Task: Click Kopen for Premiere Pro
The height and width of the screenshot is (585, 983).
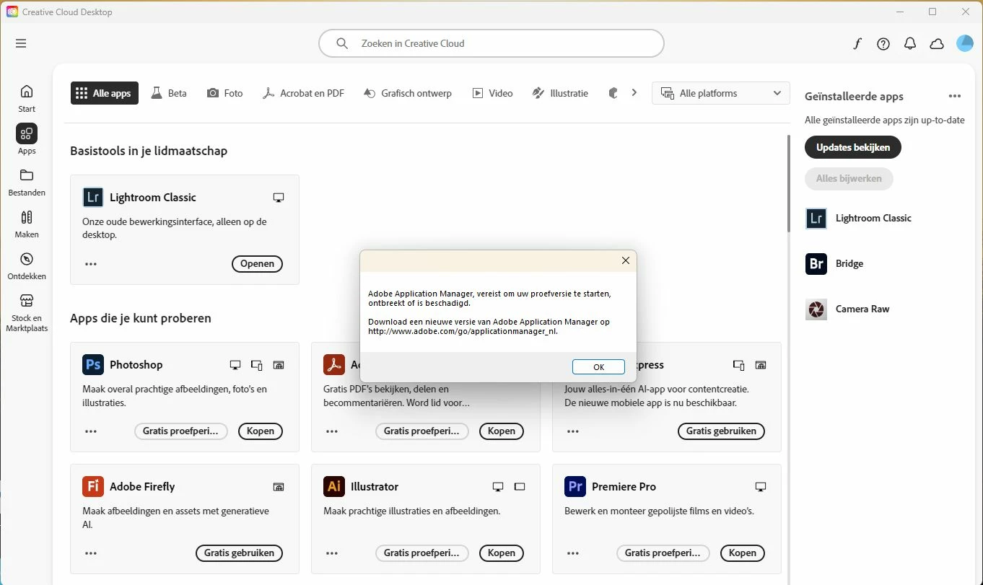Action: pyautogui.click(x=743, y=553)
